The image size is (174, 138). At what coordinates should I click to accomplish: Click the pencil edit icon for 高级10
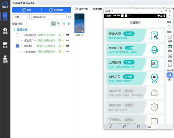click(64, 46)
